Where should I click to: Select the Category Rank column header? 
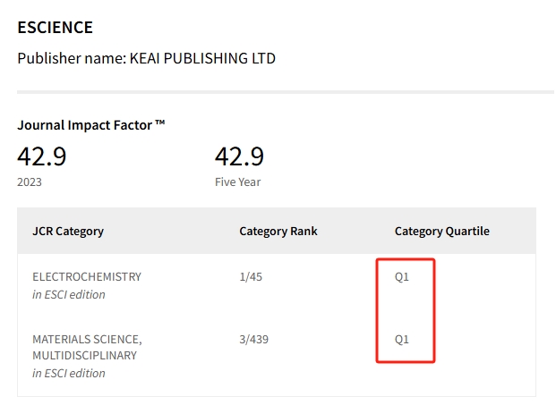tap(278, 232)
